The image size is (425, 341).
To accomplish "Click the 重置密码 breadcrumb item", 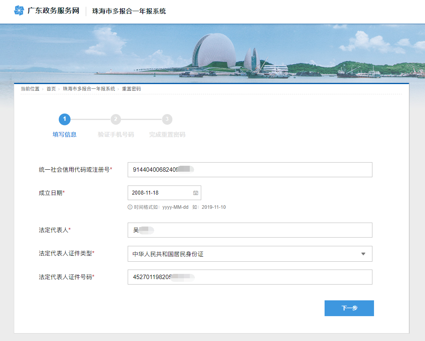I will tap(131, 89).
